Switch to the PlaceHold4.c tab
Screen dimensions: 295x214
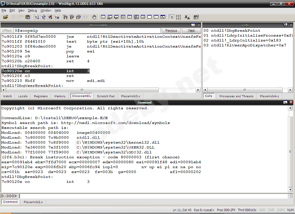pyautogui.click(x=269, y=96)
